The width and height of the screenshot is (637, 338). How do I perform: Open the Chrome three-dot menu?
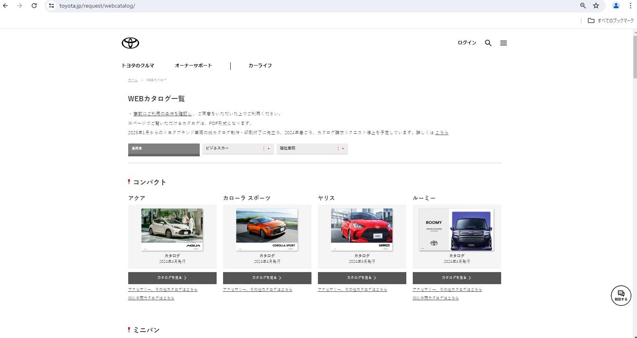pyautogui.click(x=630, y=6)
